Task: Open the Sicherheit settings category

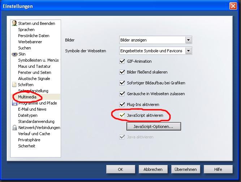Action: point(27,146)
